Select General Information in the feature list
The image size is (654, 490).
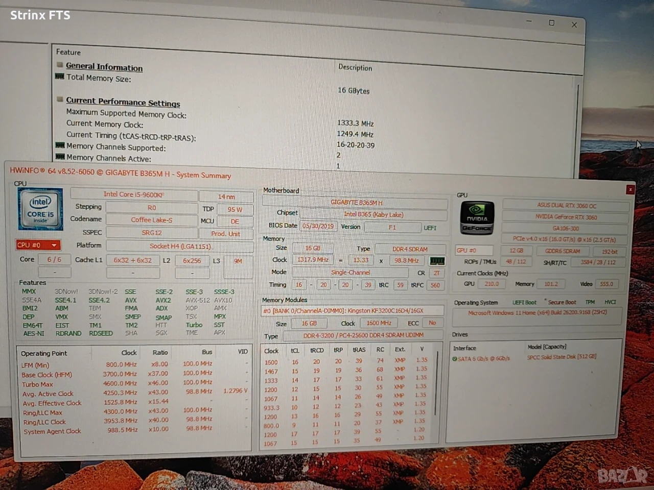point(104,67)
